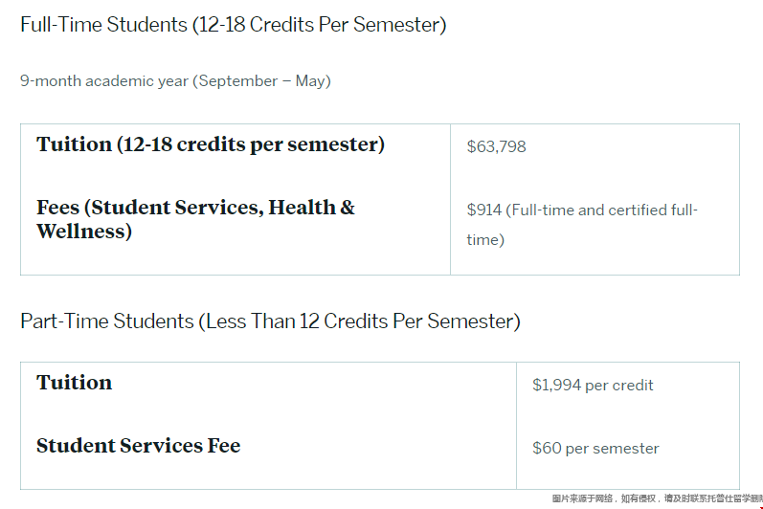The height and width of the screenshot is (509, 763).
Task: Click the word Wellness in fees row
Action: coord(84,232)
